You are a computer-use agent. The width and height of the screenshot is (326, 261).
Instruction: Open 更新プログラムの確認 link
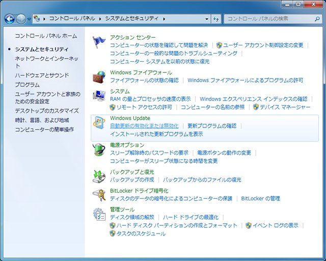click(x=212, y=126)
